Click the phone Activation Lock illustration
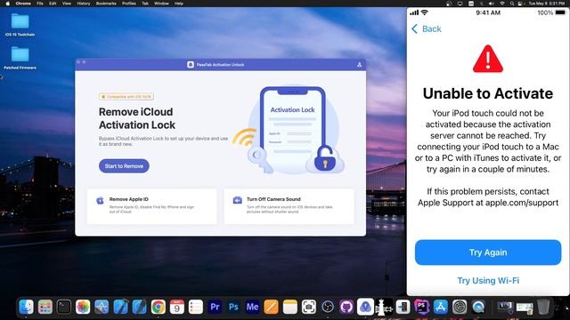 [293, 130]
